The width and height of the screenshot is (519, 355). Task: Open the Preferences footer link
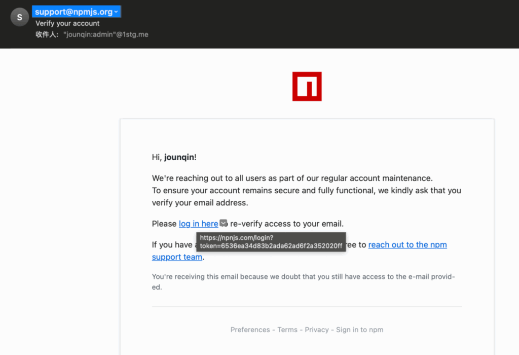point(250,330)
